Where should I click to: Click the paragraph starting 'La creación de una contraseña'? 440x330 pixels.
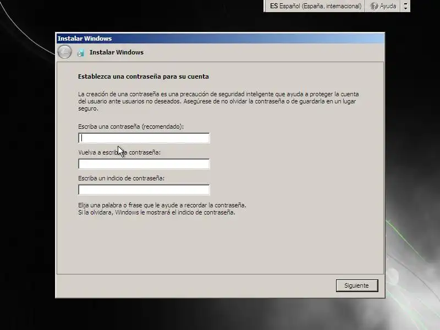pos(218,101)
